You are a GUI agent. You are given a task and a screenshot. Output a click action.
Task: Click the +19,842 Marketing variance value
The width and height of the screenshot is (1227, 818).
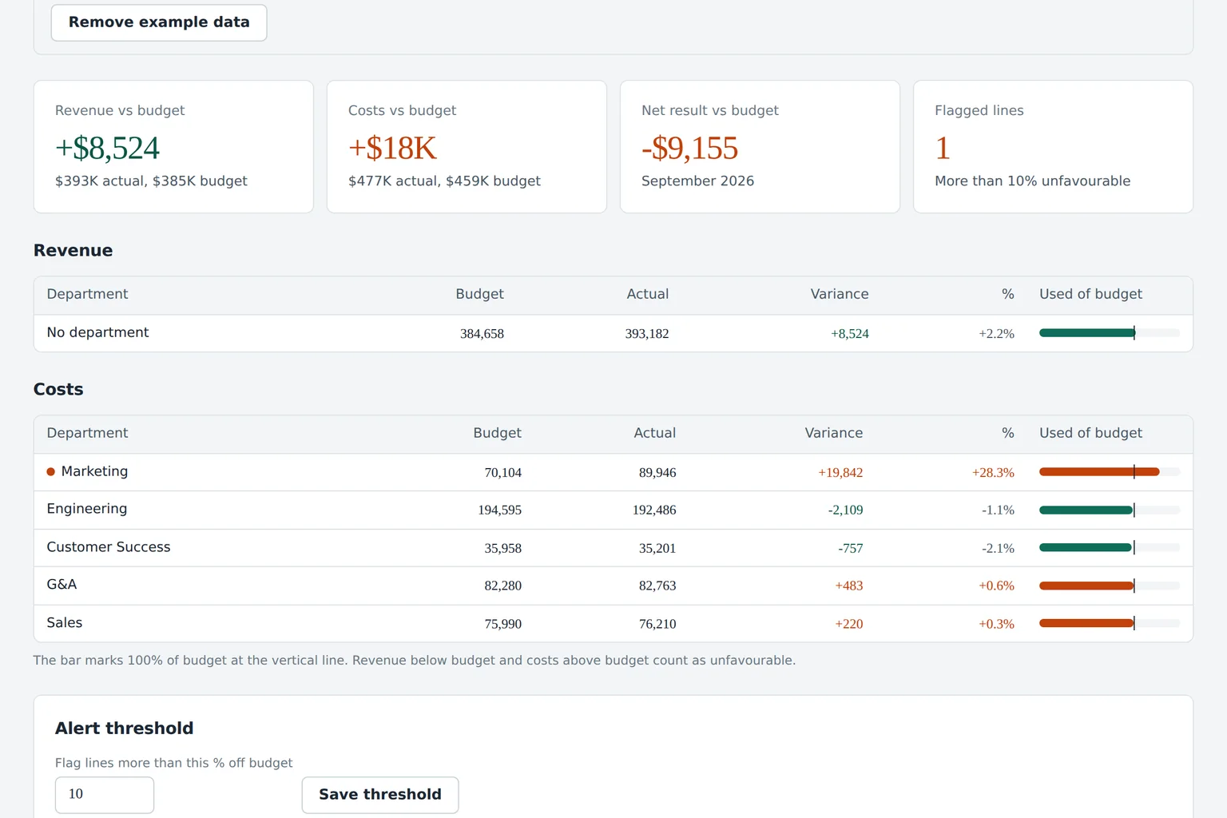tap(840, 473)
